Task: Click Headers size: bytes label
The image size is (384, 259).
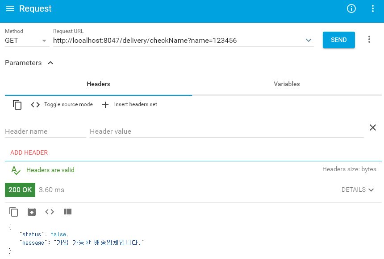Action: click(349, 169)
